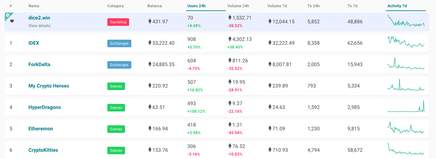436x159 pixels.
Task: Open the Etheremon dapp page
Action: (41, 128)
